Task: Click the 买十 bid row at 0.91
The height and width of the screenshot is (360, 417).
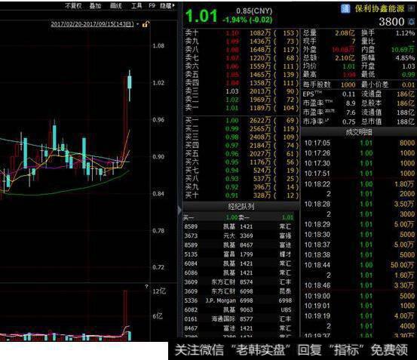Action: [x=241, y=195]
